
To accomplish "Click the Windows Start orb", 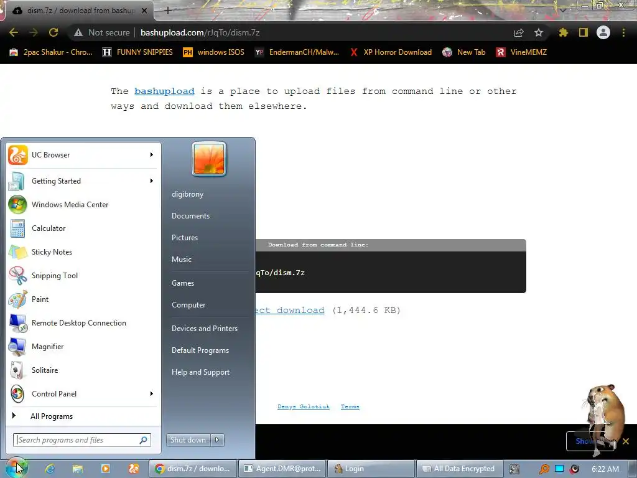I will point(16,467).
